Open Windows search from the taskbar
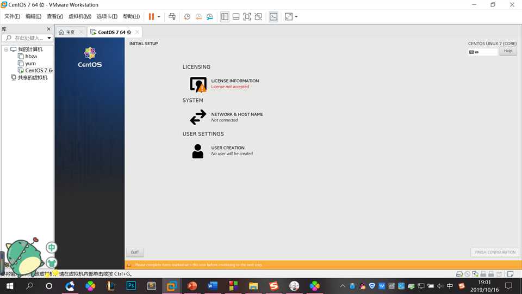This screenshot has width=522, height=294. coord(29,286)
